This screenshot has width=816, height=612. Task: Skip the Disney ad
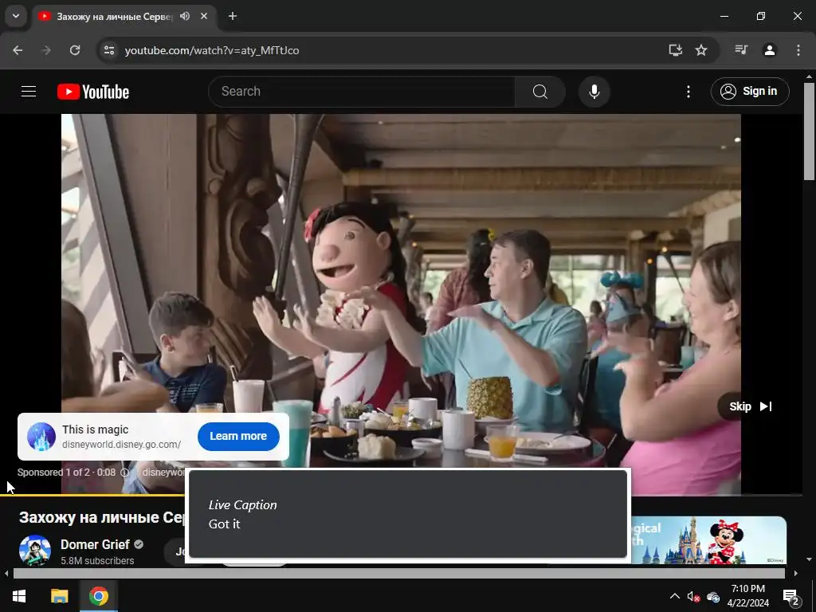click(x=750, y=406)
